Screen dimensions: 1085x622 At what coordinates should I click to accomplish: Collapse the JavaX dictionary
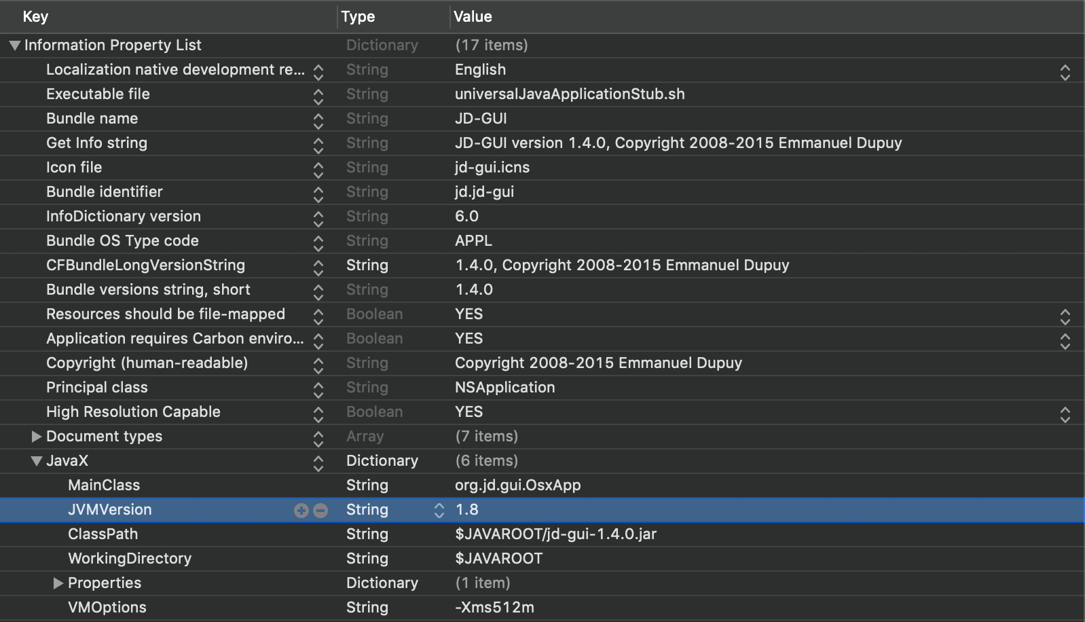pos(37,461)
